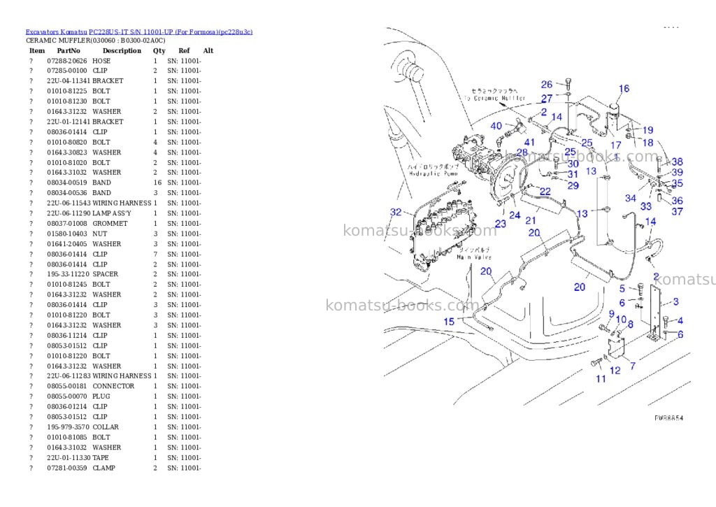Click the Ref column header
Screen dimensions: 716x507
tap(184, 50)
